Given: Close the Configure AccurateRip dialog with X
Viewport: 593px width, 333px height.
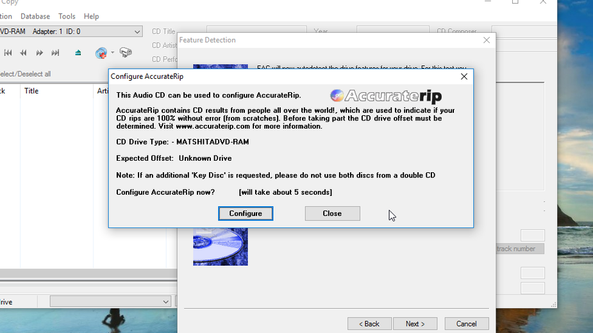Looking at the screenshot, I should [464, 76].
